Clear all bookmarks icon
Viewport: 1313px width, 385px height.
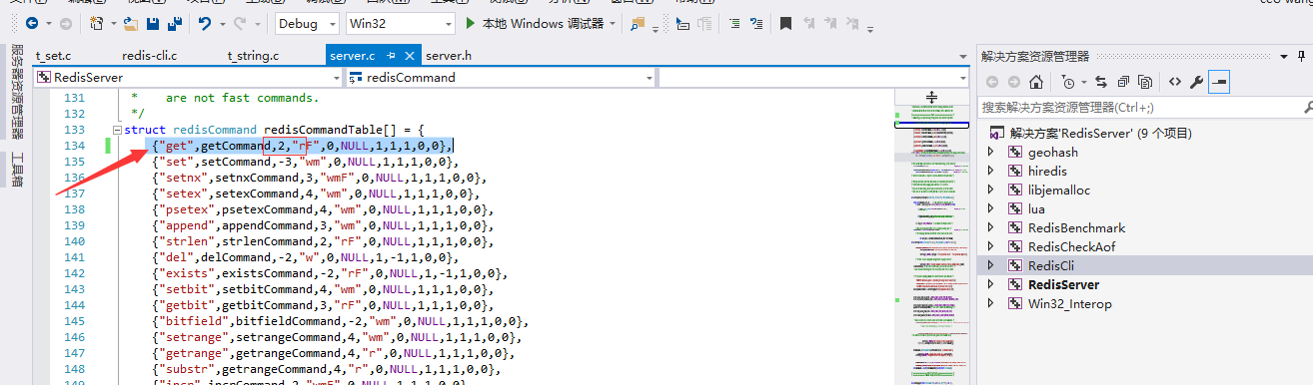[x=853, y=23]
